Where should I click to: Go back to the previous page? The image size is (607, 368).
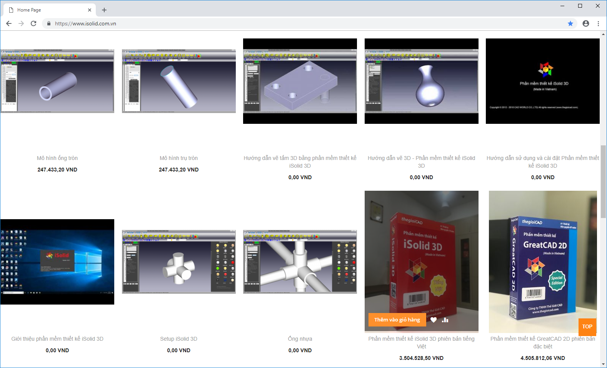(x=9, y=23)
